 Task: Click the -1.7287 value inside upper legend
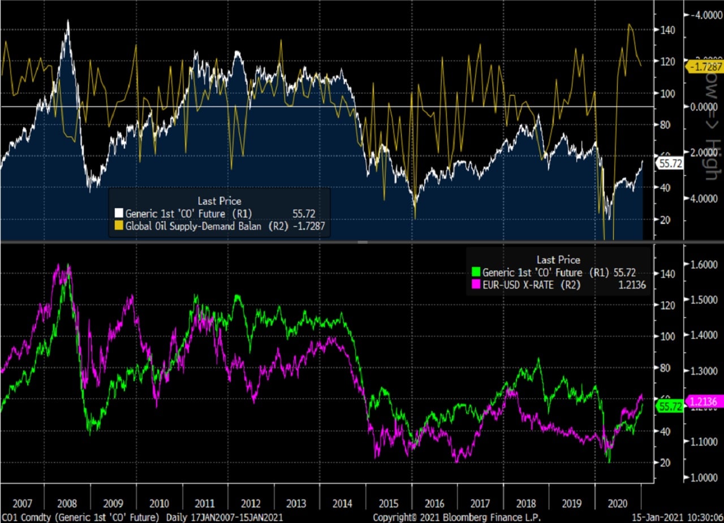(x=309, y=226)
